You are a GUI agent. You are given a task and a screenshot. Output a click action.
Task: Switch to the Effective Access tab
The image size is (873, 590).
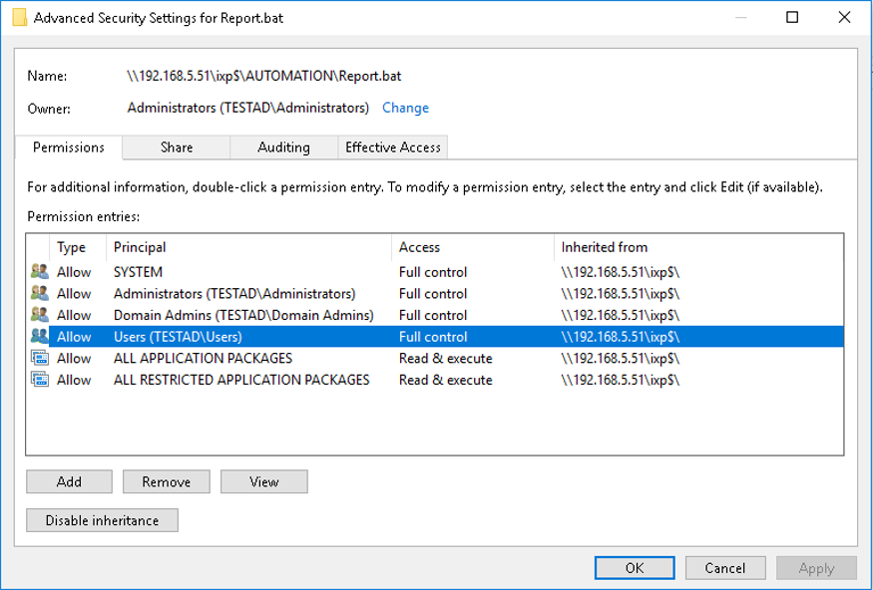(392, 147)
